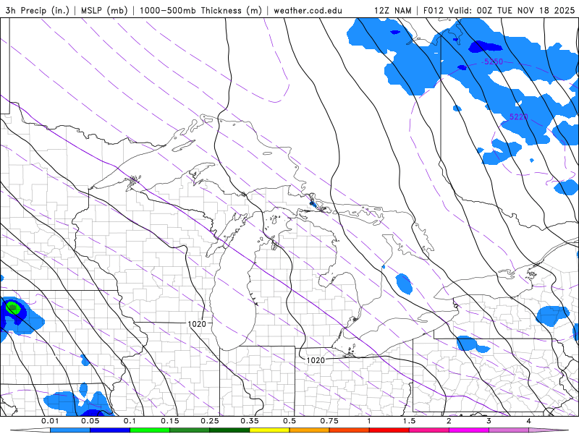The width and height of the screenshot is (579, 434).
Task: Select the magenta 2 inch color bar segment
Action: point(469,430)
